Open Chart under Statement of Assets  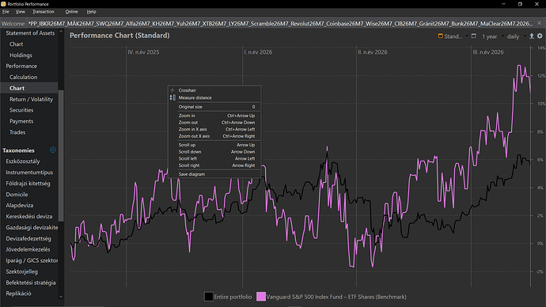coord(16,44)
